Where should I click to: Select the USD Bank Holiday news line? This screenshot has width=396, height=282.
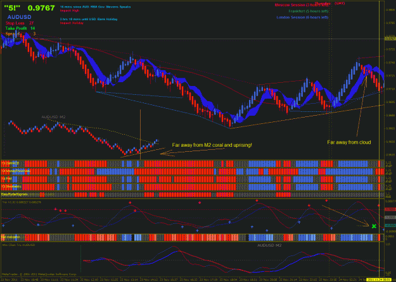pos(89,19)
